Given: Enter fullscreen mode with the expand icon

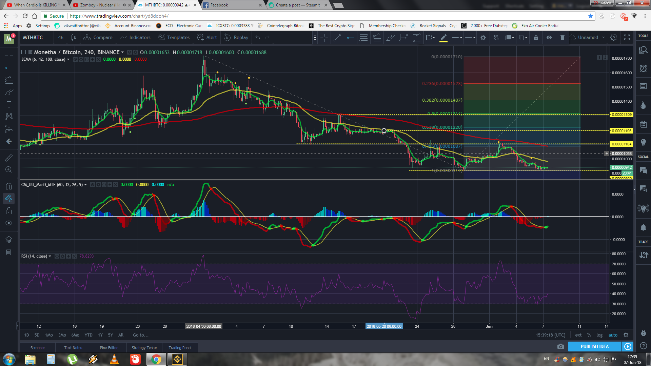Looking at the screenshot, I should click(627, 37).
